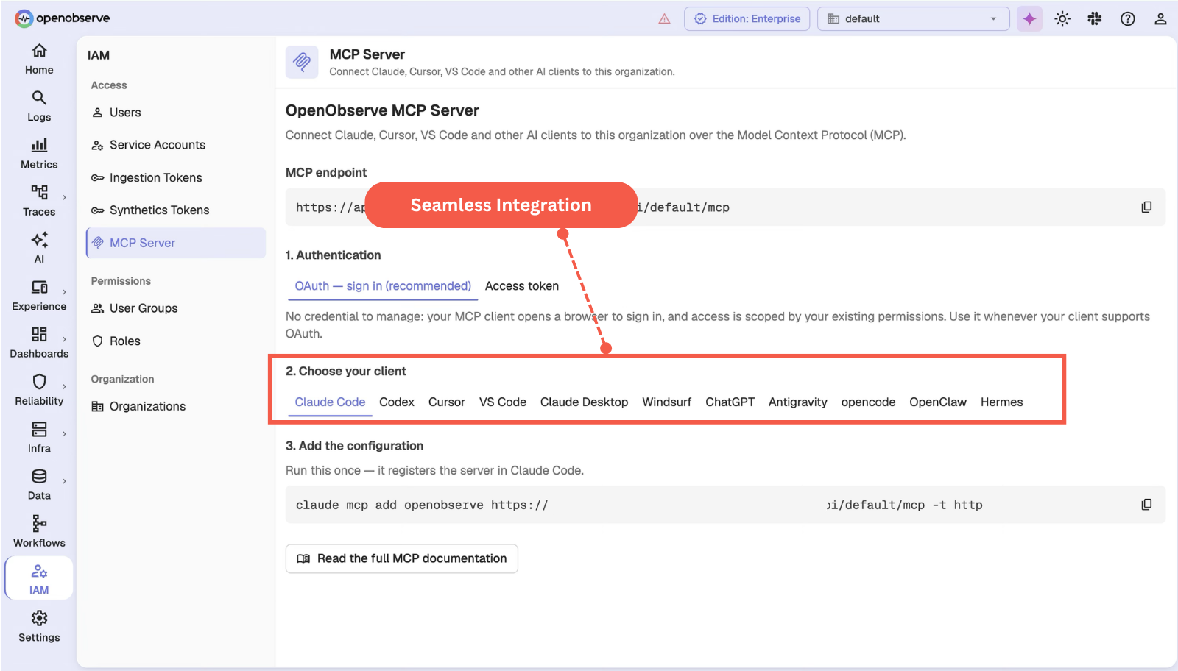Viewport: 1178px width, 671px height.
Task: Expand the Dashboards submenu chevron
Action: (x=64, y=339)
